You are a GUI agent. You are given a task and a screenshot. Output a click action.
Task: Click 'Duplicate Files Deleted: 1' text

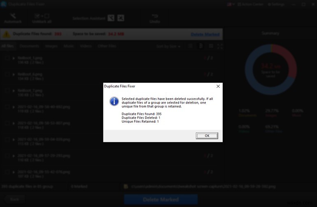click(141, 117)
